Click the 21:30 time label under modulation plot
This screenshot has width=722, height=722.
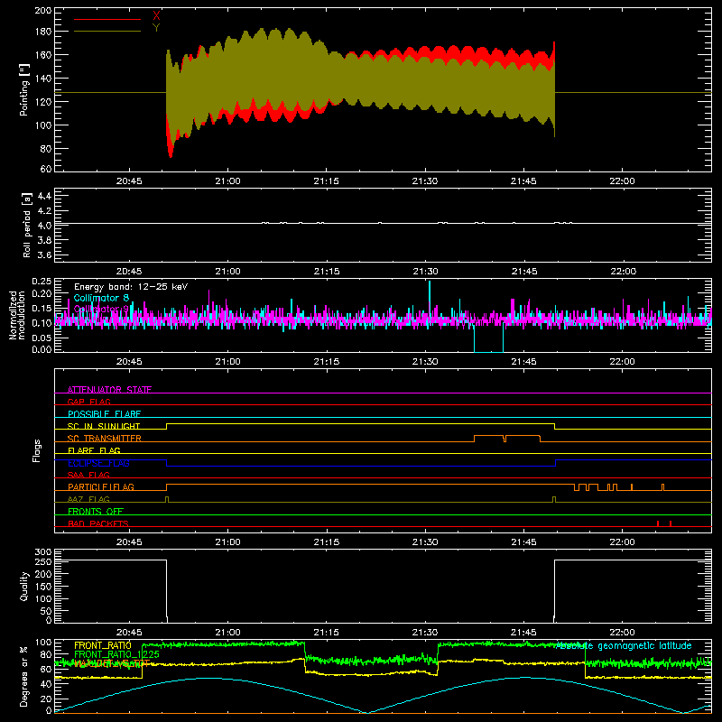tap(425, 362)
